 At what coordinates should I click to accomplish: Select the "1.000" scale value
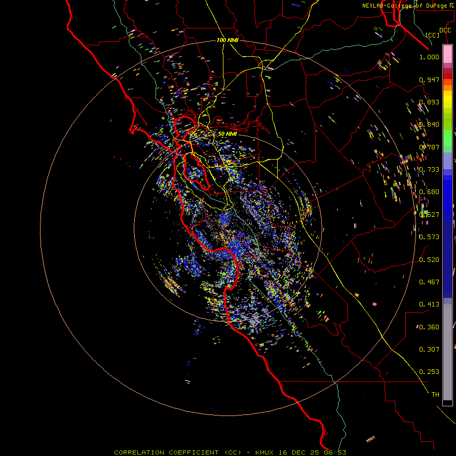(x=429, y=57)
